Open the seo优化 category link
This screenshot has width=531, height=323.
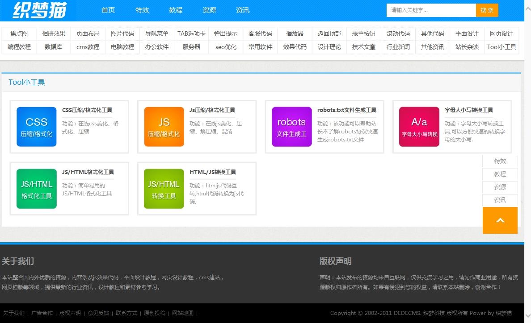[x=226, y=47]
